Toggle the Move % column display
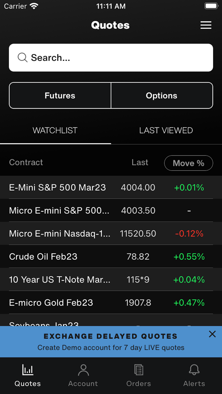222x394 pixels. coord(188,163)
